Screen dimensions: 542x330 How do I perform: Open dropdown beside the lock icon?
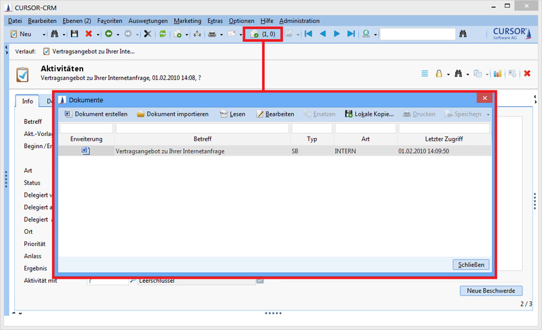tap(448, 74)
